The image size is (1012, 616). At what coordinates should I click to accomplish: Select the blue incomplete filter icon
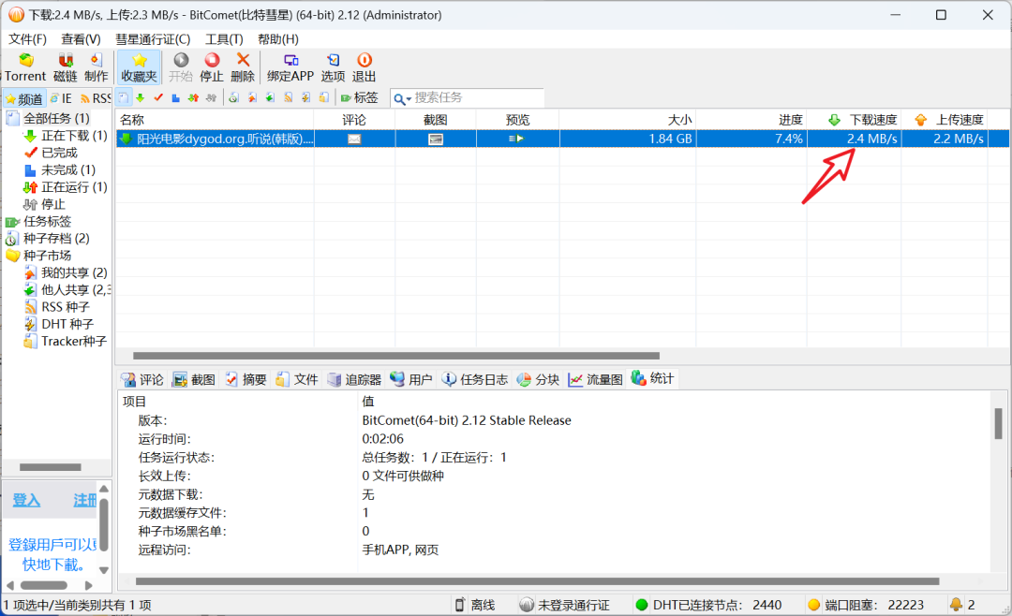tap(175, 98)
